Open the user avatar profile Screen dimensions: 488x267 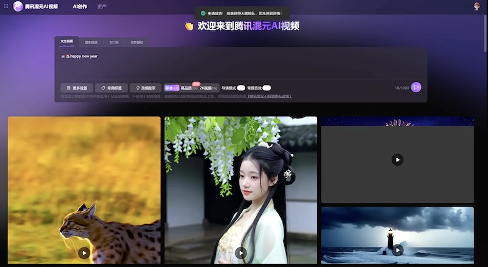(x=476, y=6)
